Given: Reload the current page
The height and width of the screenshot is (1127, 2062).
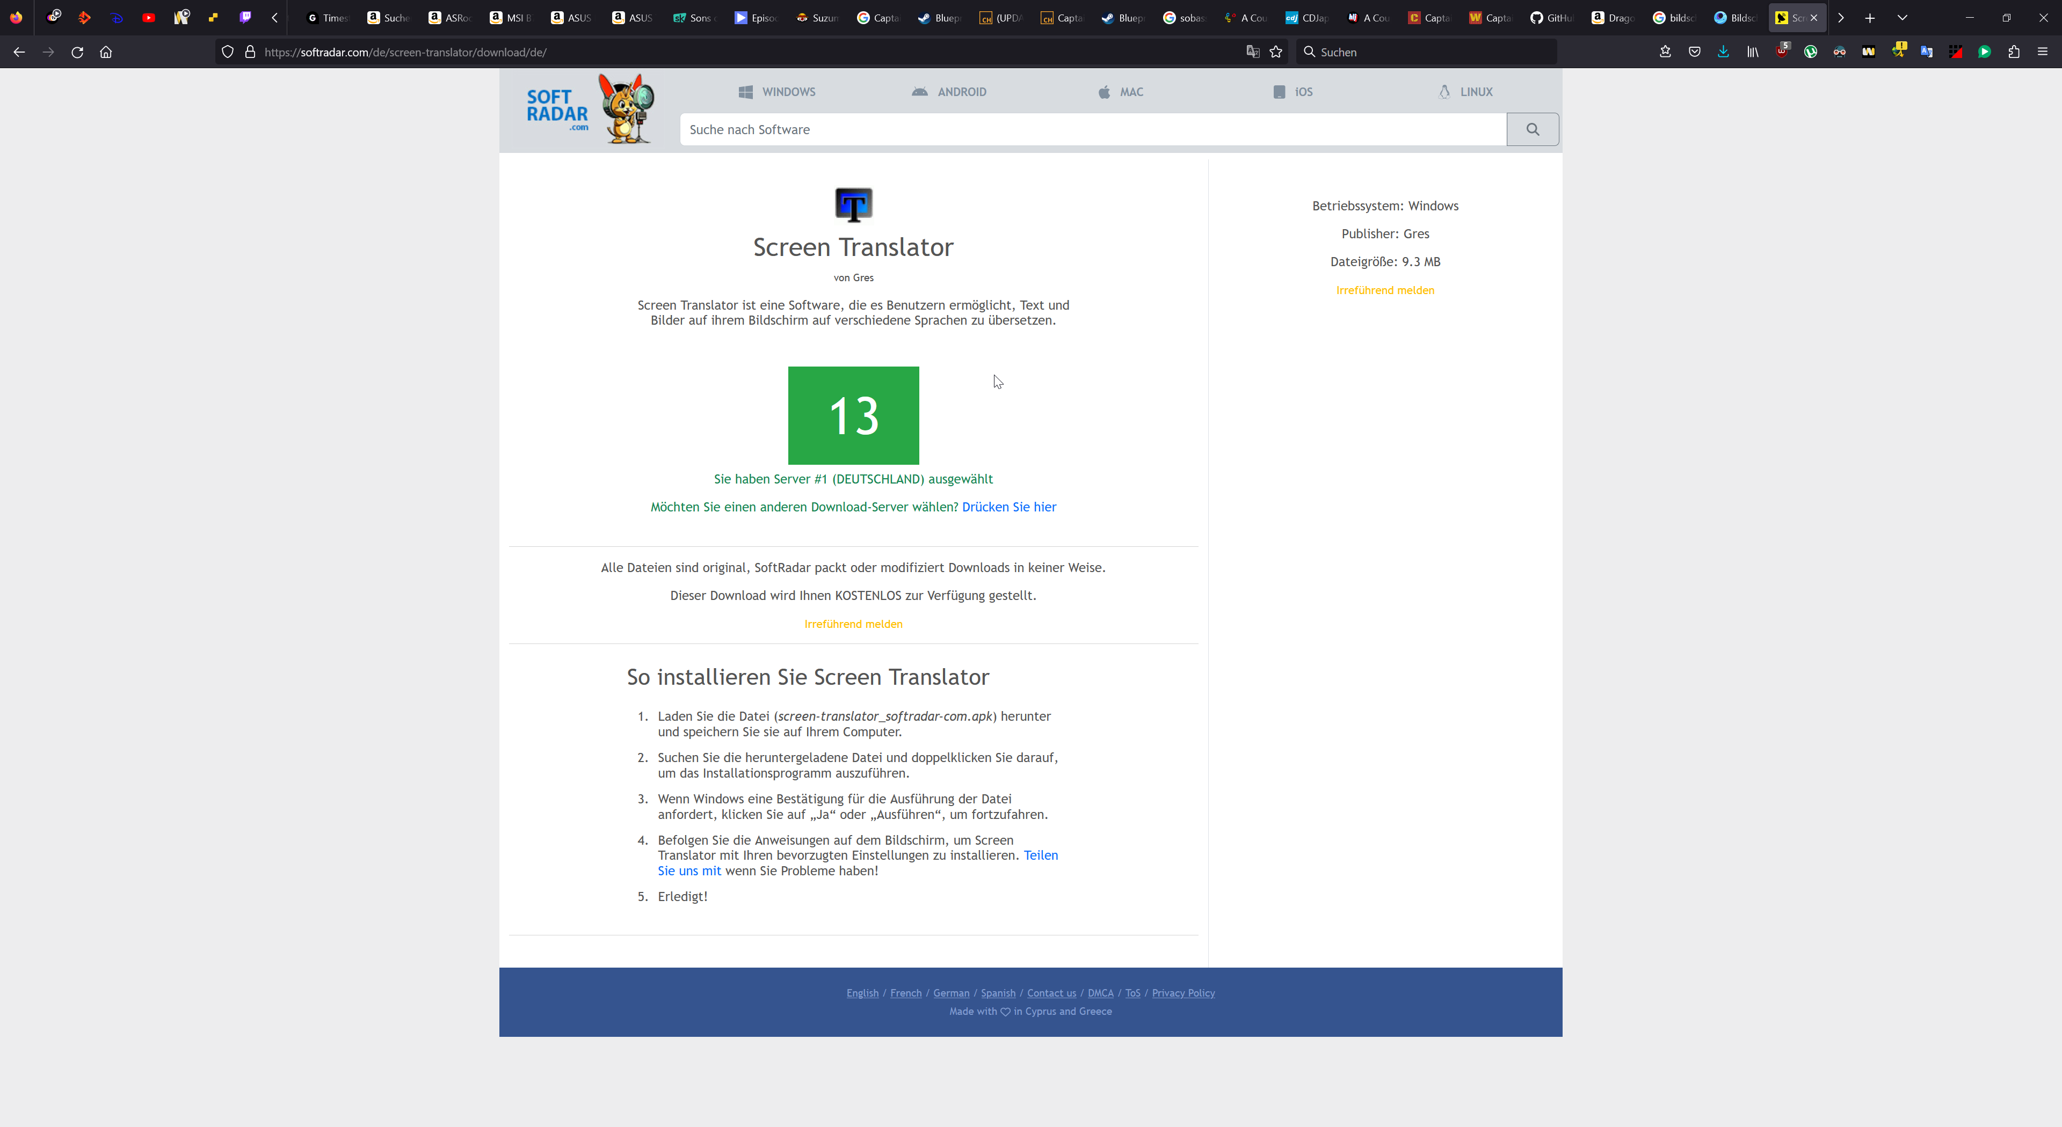Looking at the screenshot, I should coord(77,52).
